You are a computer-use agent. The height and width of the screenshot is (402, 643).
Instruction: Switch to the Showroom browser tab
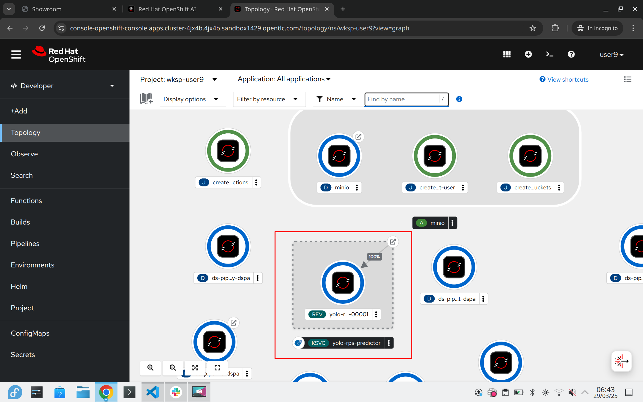click(x=68, y=9)
